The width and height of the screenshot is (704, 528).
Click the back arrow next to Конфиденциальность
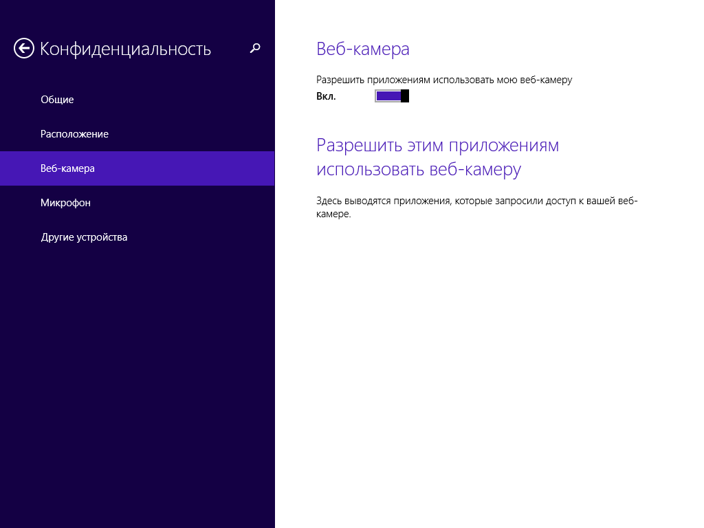(x=24, y=48)
